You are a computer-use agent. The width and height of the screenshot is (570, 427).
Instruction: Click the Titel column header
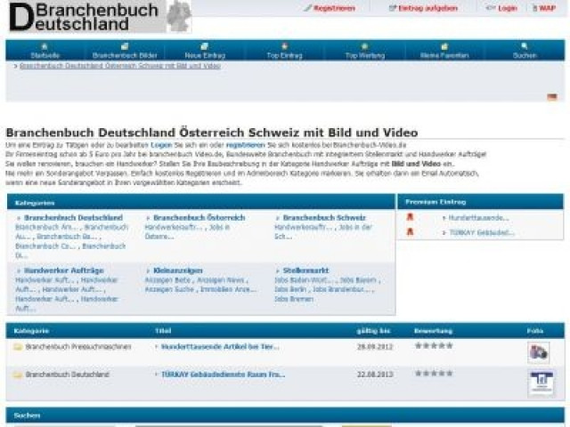point(163,331)
